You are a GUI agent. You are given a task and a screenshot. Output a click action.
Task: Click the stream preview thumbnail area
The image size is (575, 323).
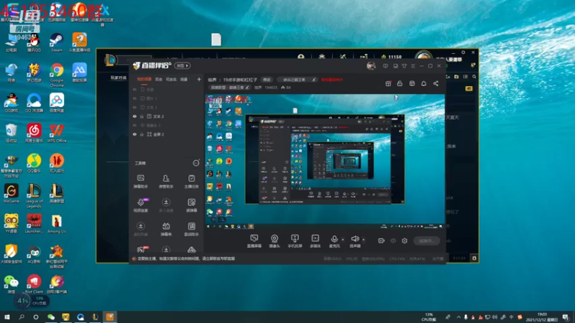(325, 162)
